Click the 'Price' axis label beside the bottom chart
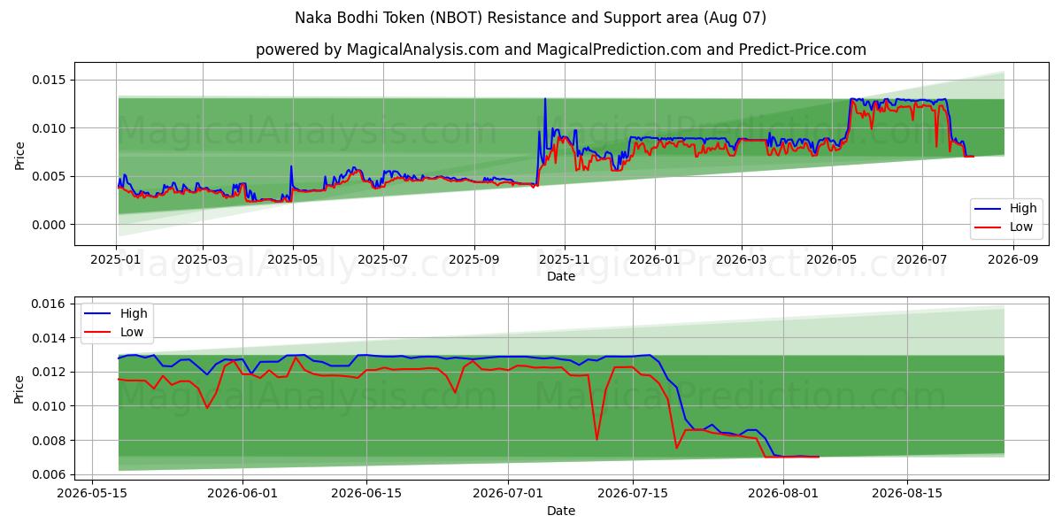This screenshot has height=531, width=1062. point(19,389)
